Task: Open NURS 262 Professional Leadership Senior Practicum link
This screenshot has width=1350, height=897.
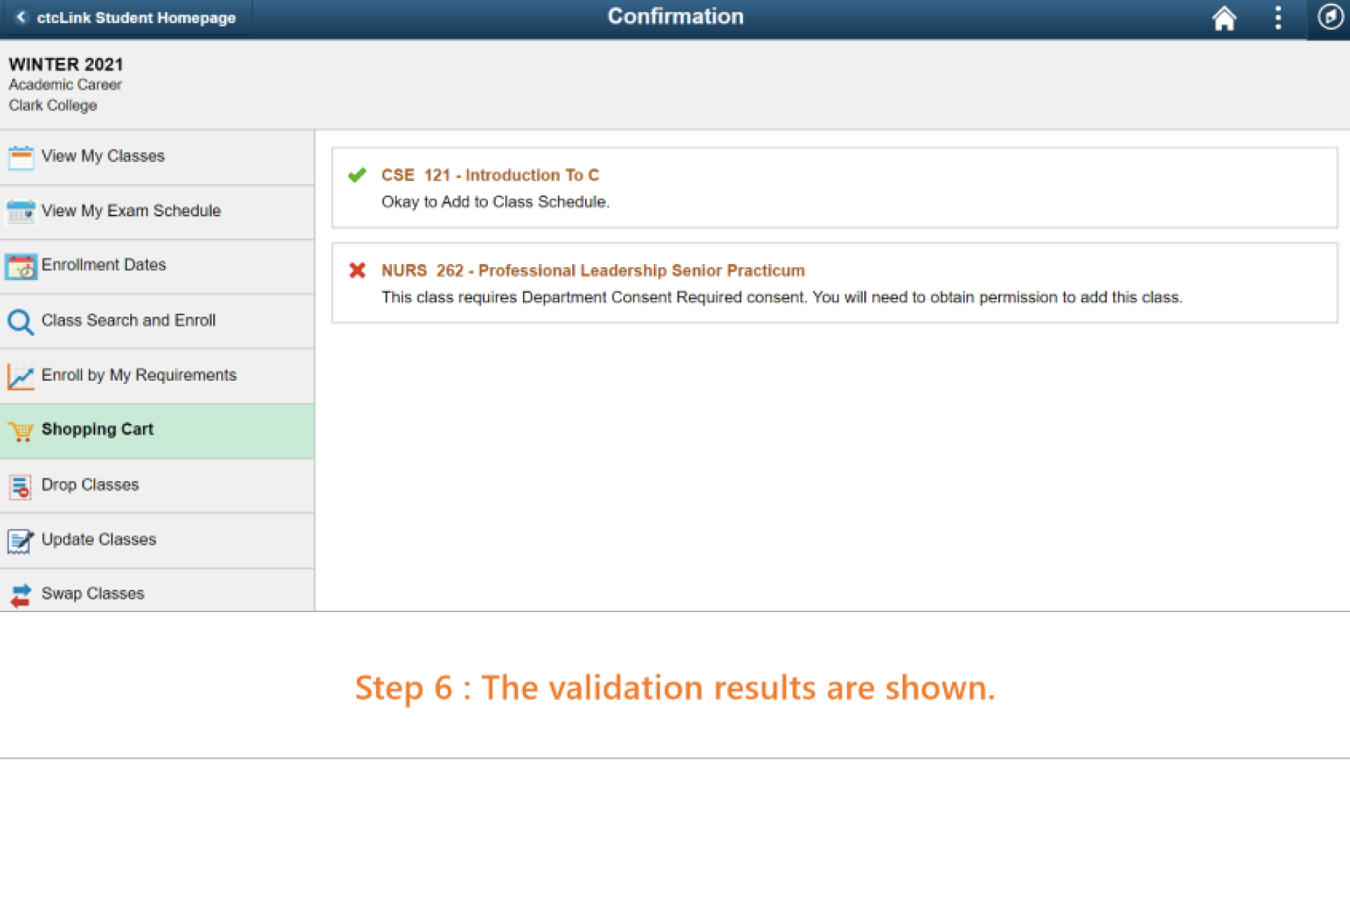Action: point(592,271)
